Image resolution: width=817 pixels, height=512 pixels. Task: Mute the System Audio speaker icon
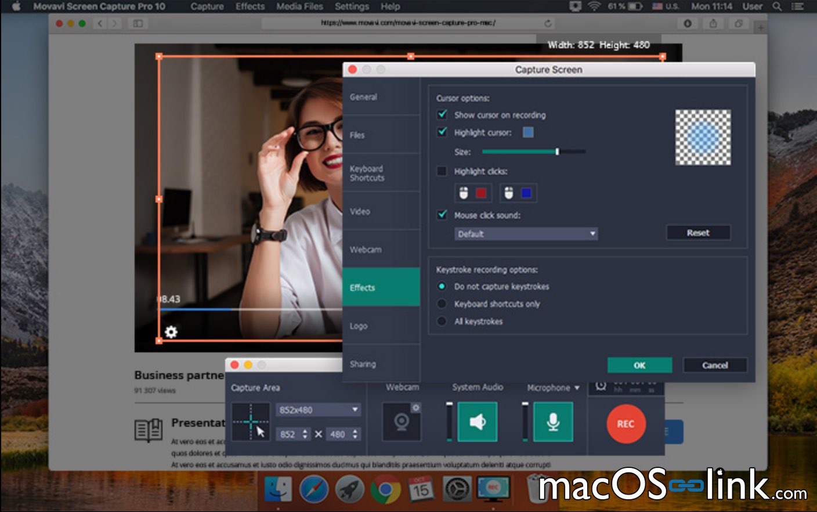coord(477,422)
